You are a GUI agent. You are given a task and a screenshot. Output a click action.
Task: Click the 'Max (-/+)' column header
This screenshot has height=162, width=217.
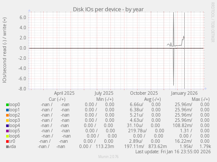coord(201,99)
